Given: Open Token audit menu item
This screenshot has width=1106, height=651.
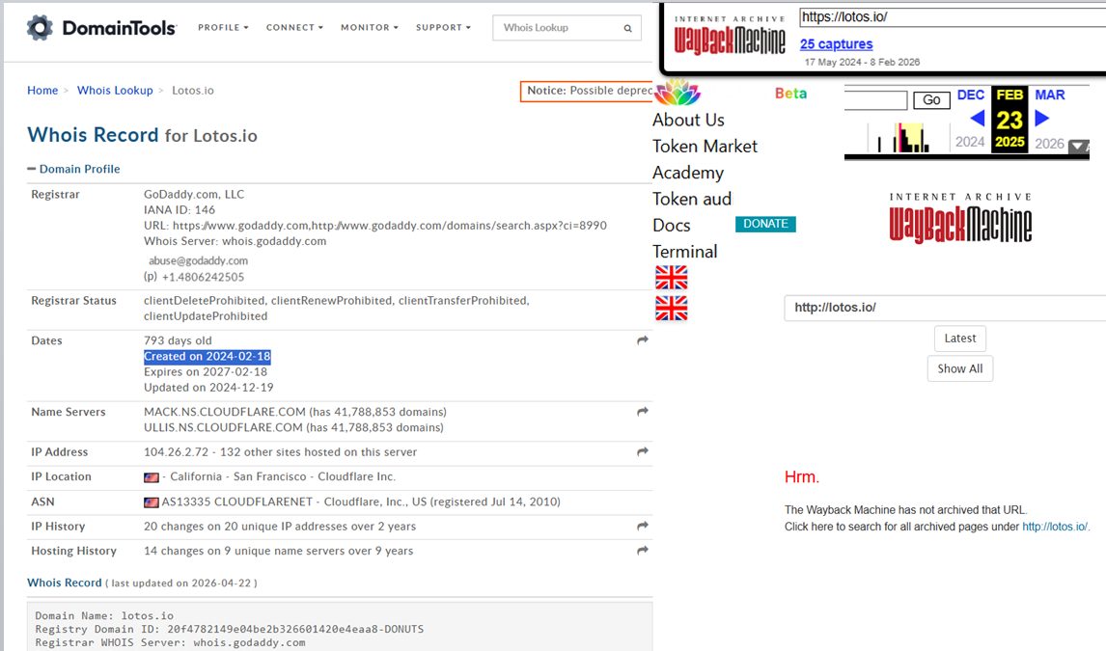Looking at the screenshot, I should point(692,199).
